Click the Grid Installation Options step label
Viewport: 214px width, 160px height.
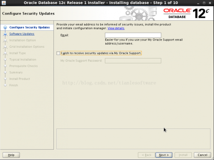coord(27,47)
